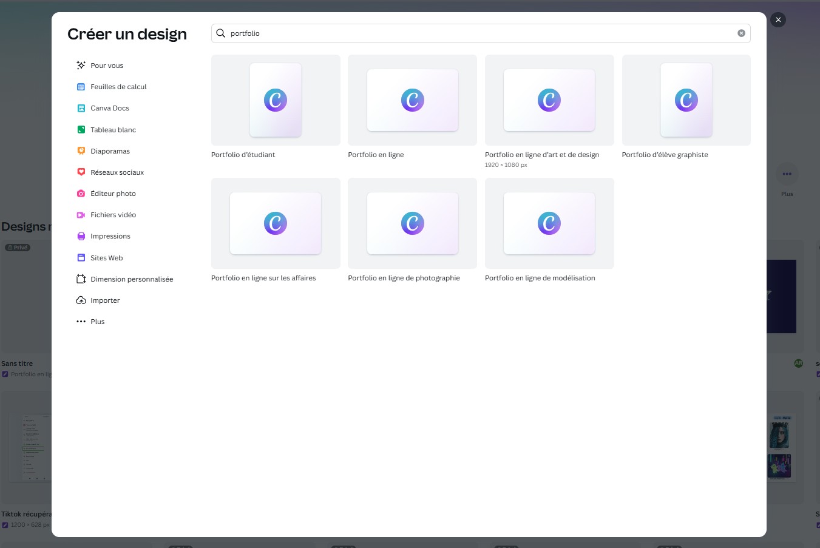Click Sans titre design title in background
Image resolution: width=820 pixels, height=548 pixels.
click(x=17, y=364)
